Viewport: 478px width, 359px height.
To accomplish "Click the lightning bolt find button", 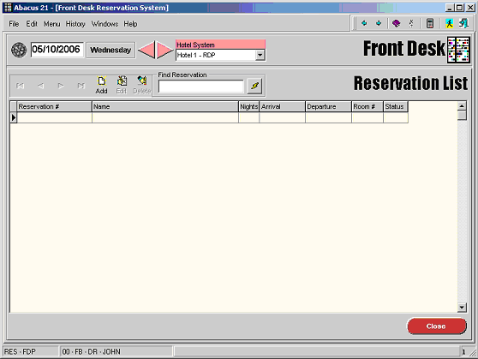I will click(255, 86).
